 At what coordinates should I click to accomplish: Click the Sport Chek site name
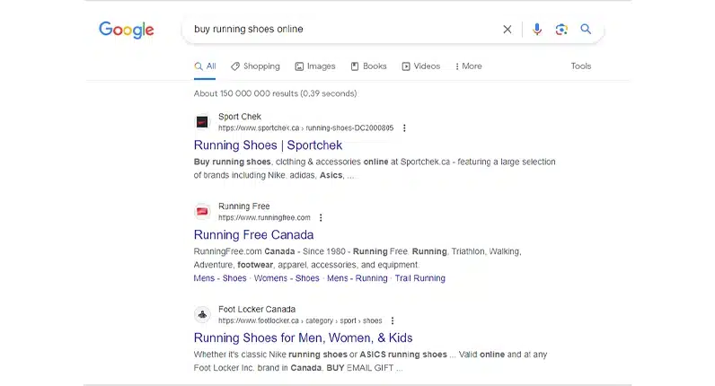pos(240,117)
